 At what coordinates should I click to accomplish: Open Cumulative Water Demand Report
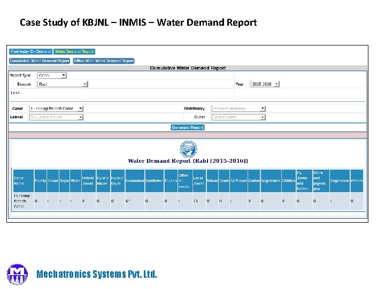(40, 60)
